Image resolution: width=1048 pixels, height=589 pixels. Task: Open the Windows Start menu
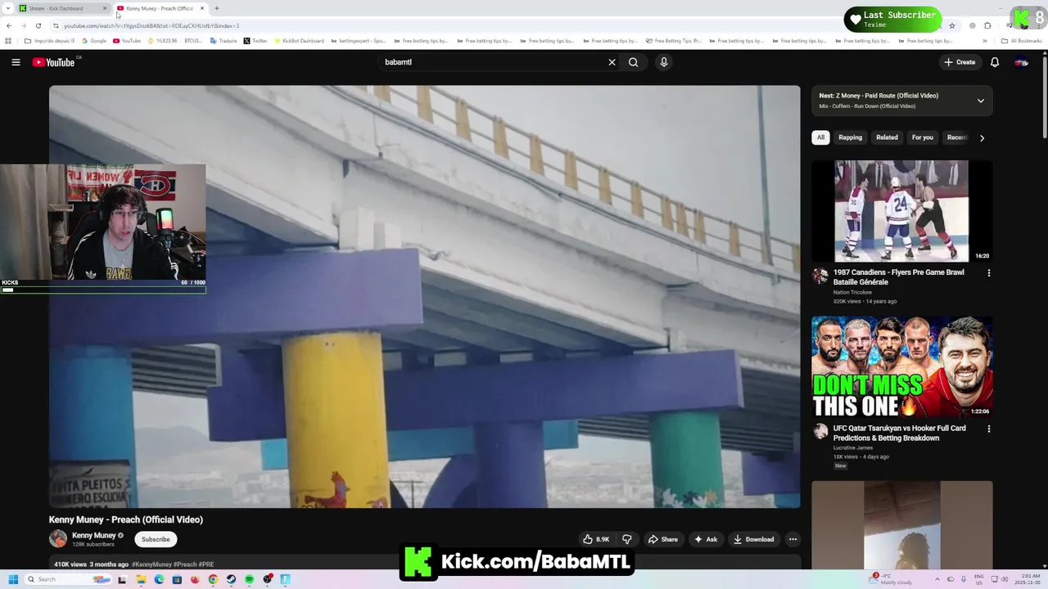coord(12,579)
